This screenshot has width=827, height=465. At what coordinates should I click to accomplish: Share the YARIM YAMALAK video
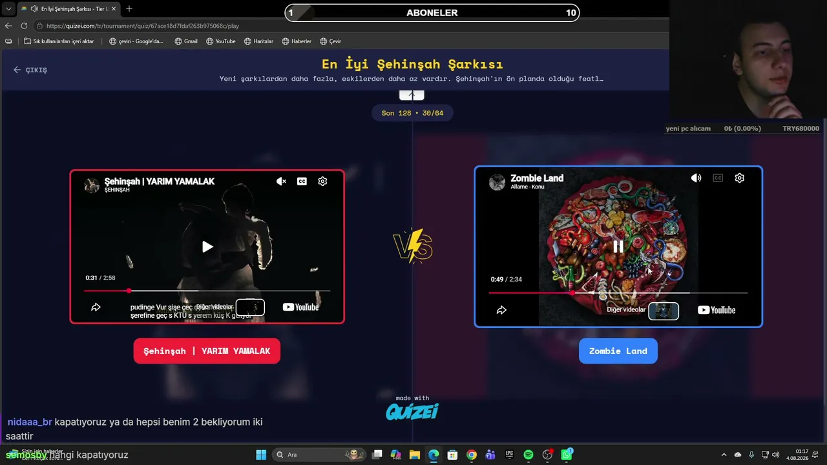pos(96,307)
